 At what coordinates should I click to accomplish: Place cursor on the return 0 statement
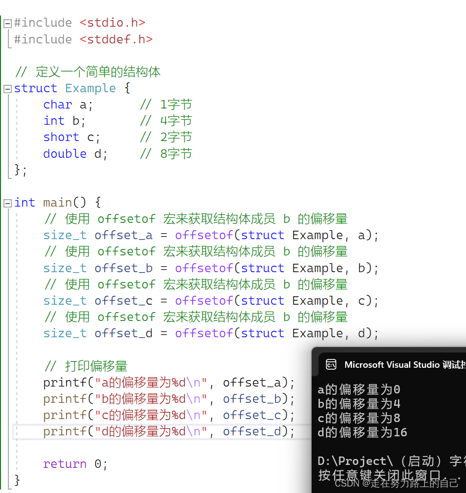(74, 463)
